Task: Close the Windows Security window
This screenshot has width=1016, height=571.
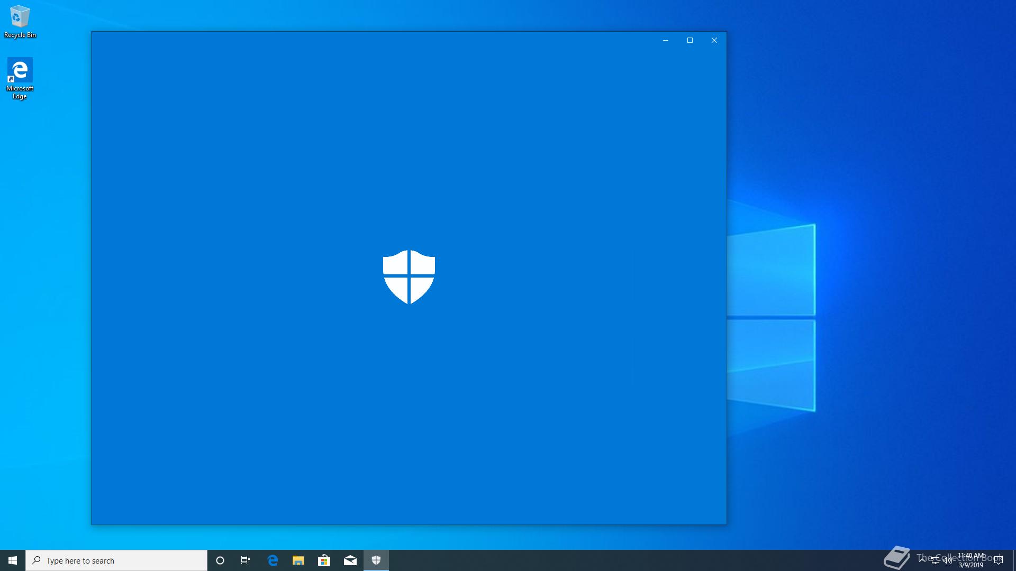Action: pyautogui.click(x=714, y=40)
